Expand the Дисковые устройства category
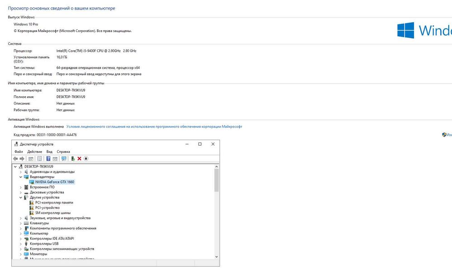The height and width of the screenshot is (274, 452). pos(20,192)
